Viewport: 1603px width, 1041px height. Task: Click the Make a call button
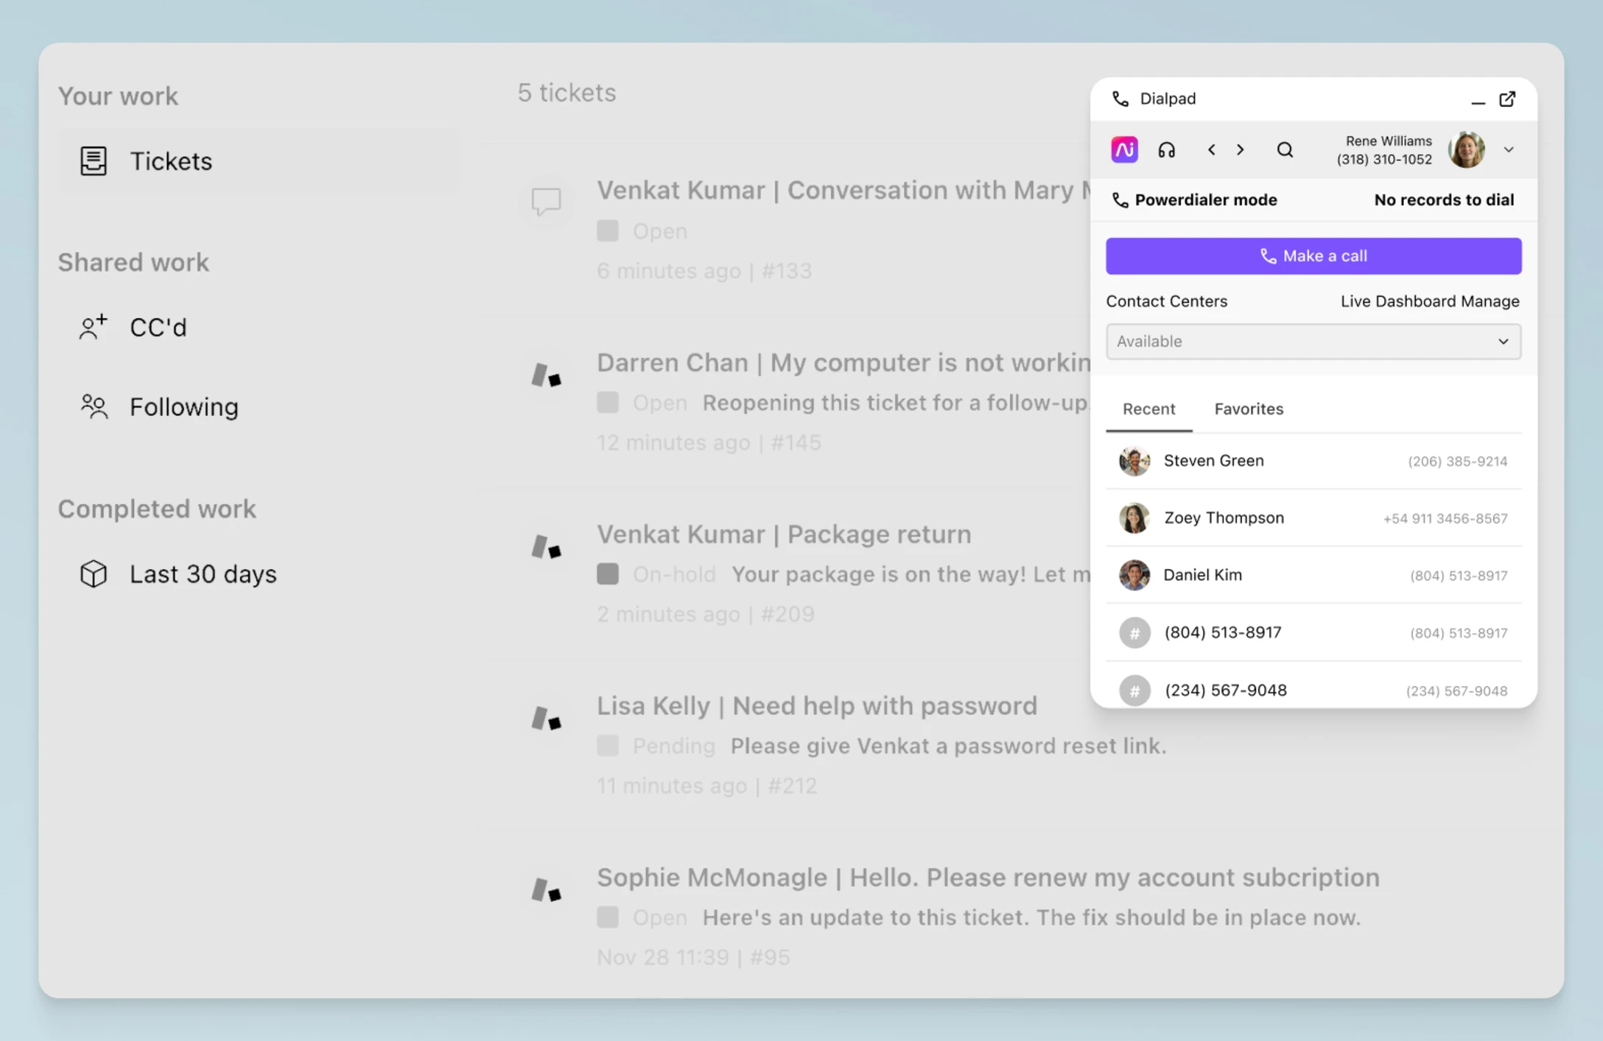1313,255
